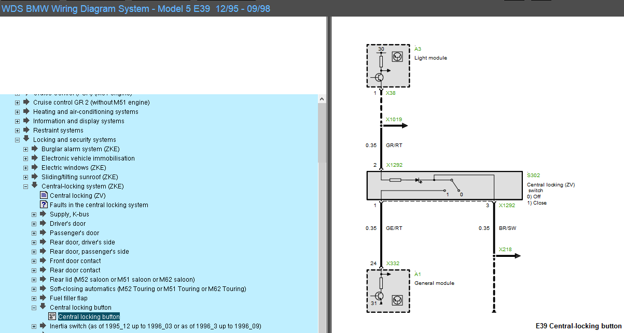Click document icon beside Central locking (ZV)
Viewport: 624px width, 333px height.
click(44, 195)
